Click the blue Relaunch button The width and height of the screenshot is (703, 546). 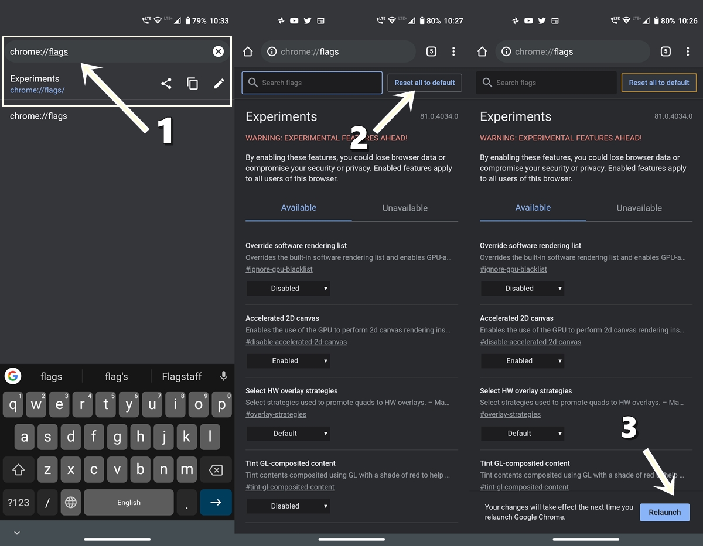[x=665, y=512]
